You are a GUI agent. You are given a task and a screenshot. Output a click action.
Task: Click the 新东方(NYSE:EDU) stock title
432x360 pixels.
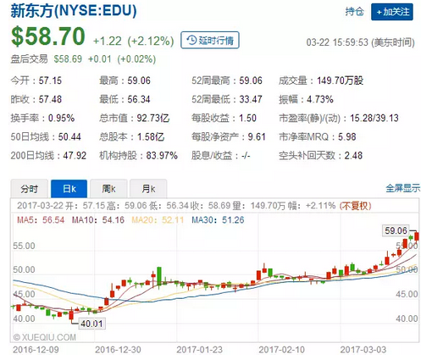[74, 11]
